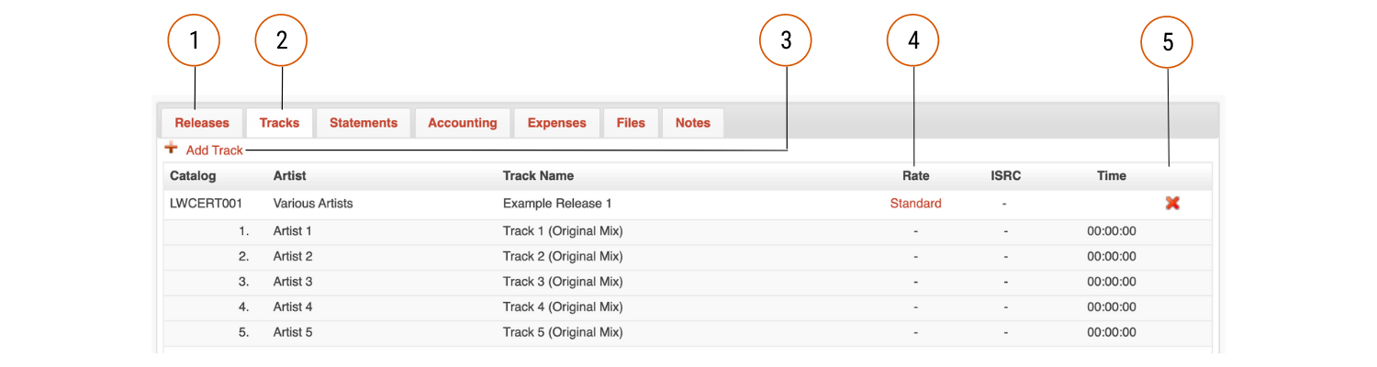Switch to the Tracks tab
This screenshot has height=367, width=1377.
tap(279, 123)
